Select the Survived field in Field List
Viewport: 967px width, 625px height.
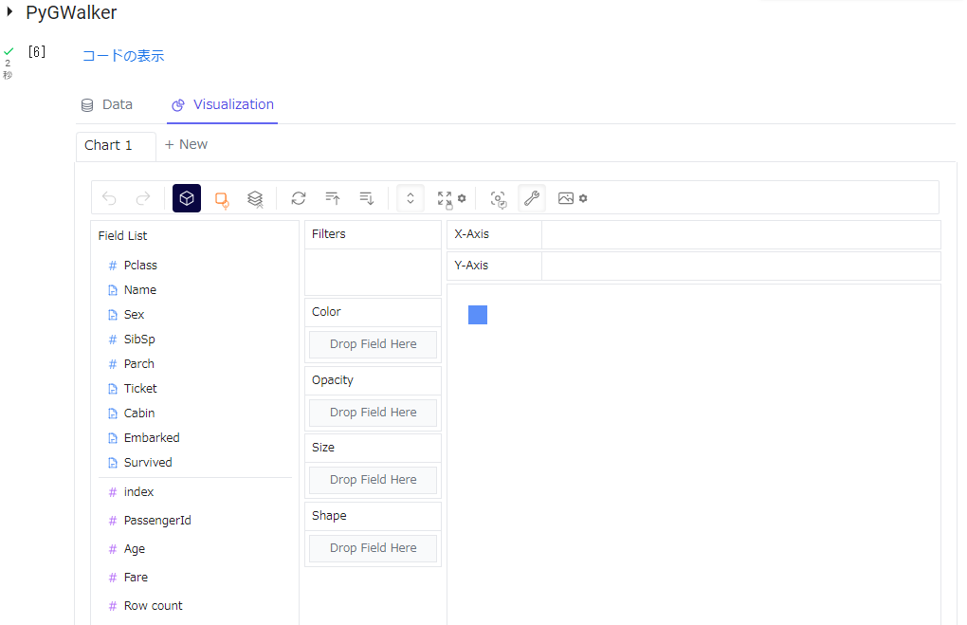tap(147, 462)
